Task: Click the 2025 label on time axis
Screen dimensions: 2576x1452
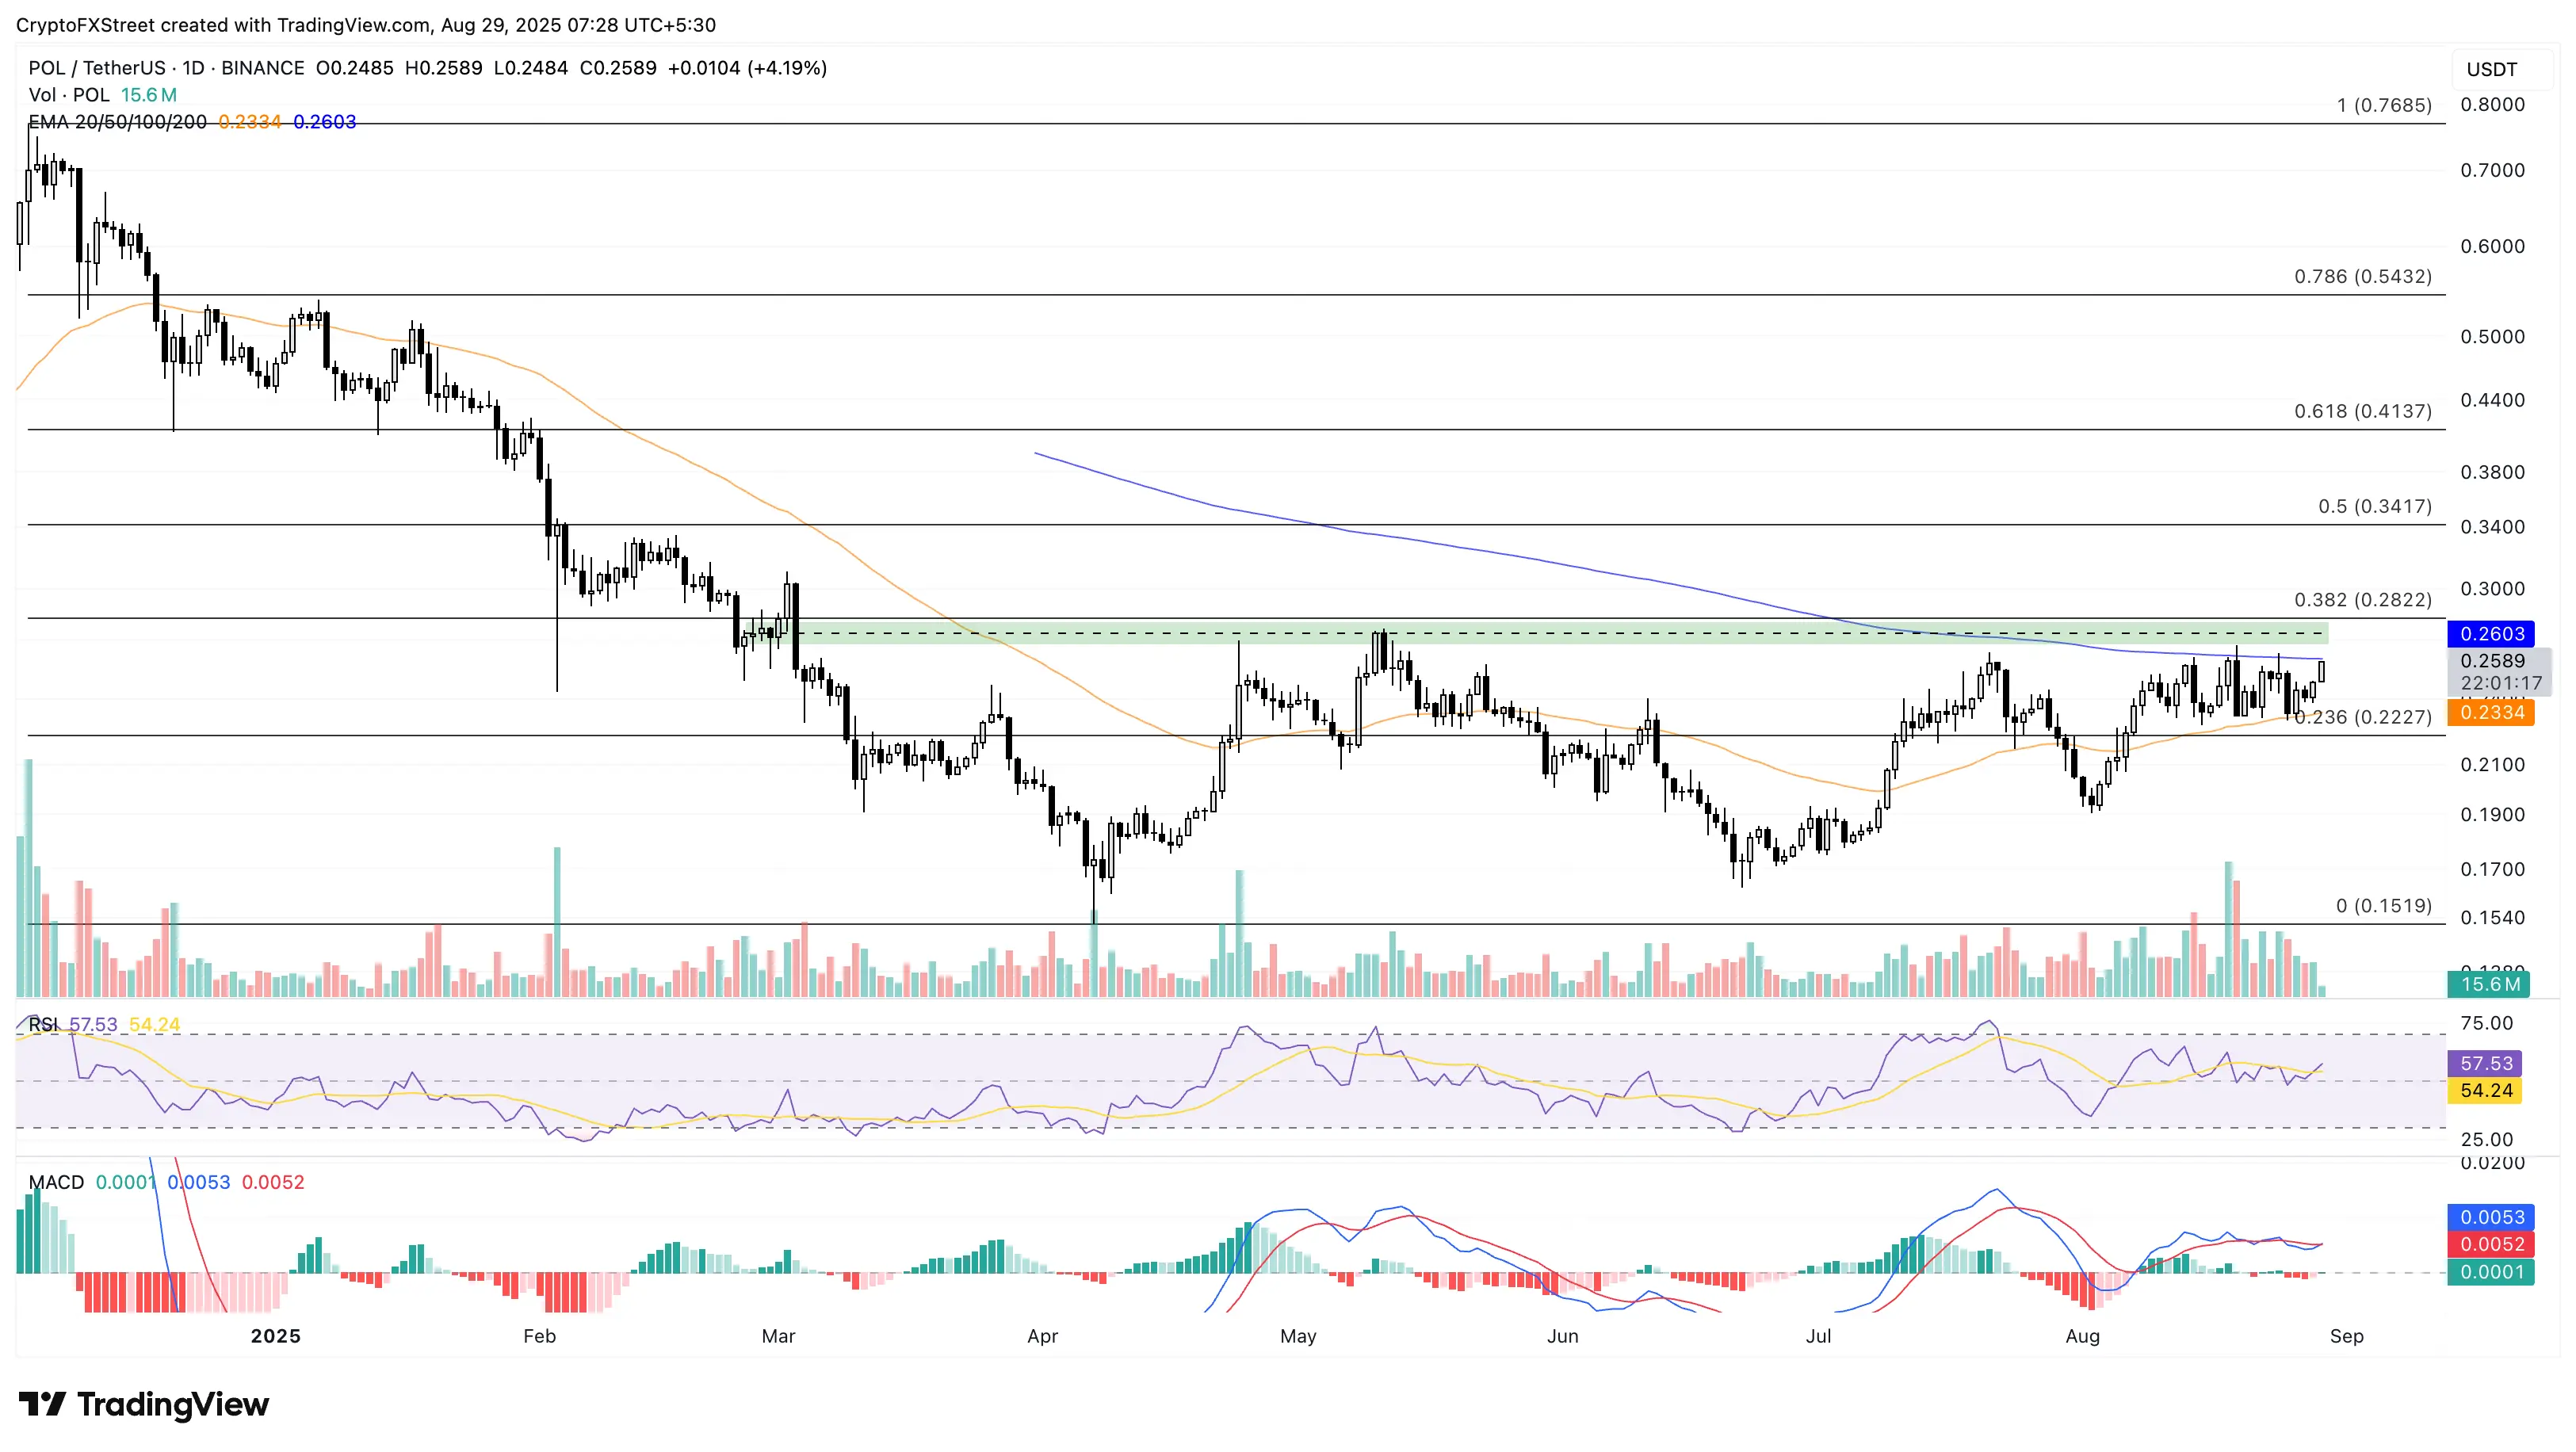Action: pyautogui.click(x=275, y=1336)
